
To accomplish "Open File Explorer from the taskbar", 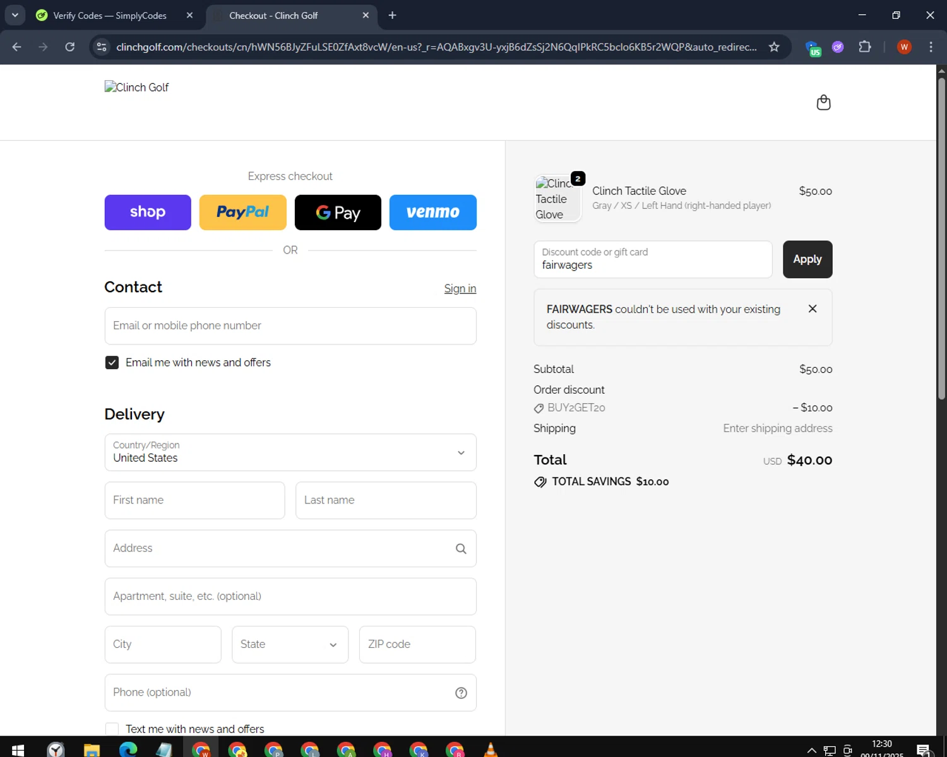I will tap(92, 749).
